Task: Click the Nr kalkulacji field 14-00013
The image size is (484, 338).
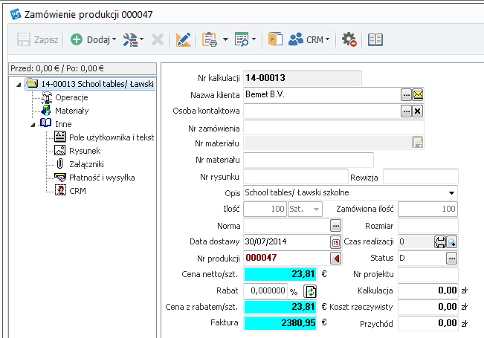Action: pyautogui.click(x=302, y=78)
